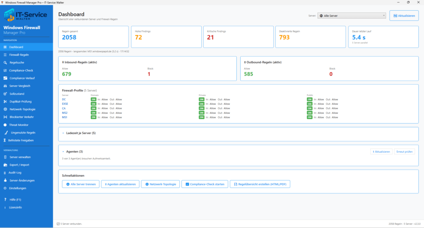Click the Outbound Allow value 585

coord(248,74)
